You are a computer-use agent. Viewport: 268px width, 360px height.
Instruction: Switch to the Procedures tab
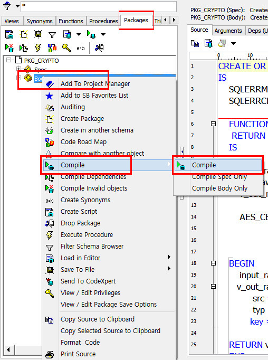coord(103,21)
